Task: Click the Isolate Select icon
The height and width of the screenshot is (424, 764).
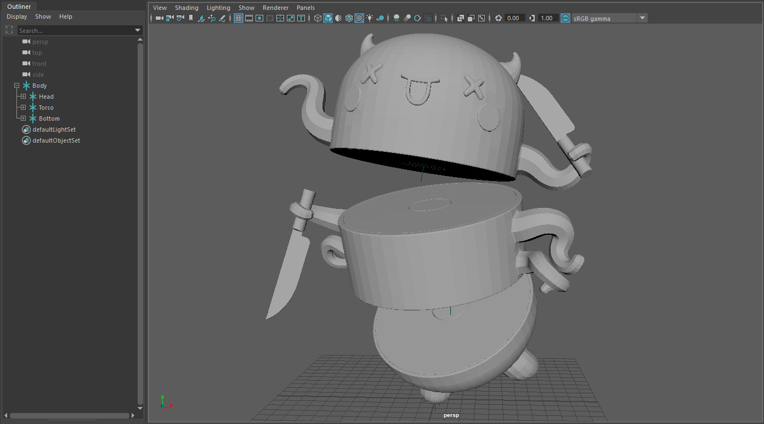Action: 444,18
